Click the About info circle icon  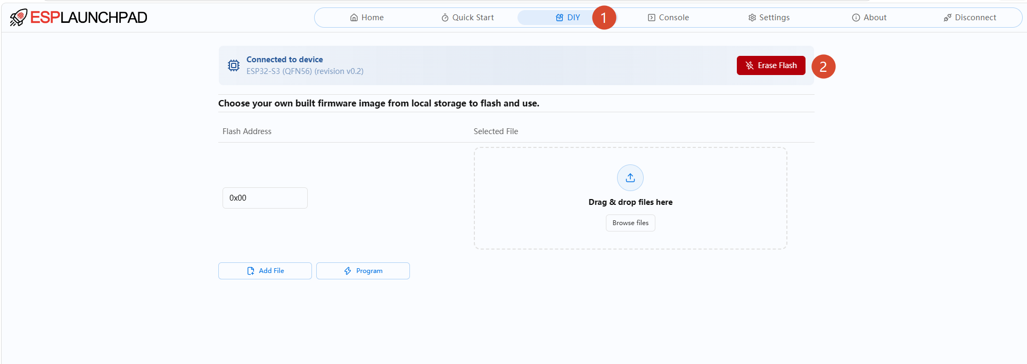point(856,18)
